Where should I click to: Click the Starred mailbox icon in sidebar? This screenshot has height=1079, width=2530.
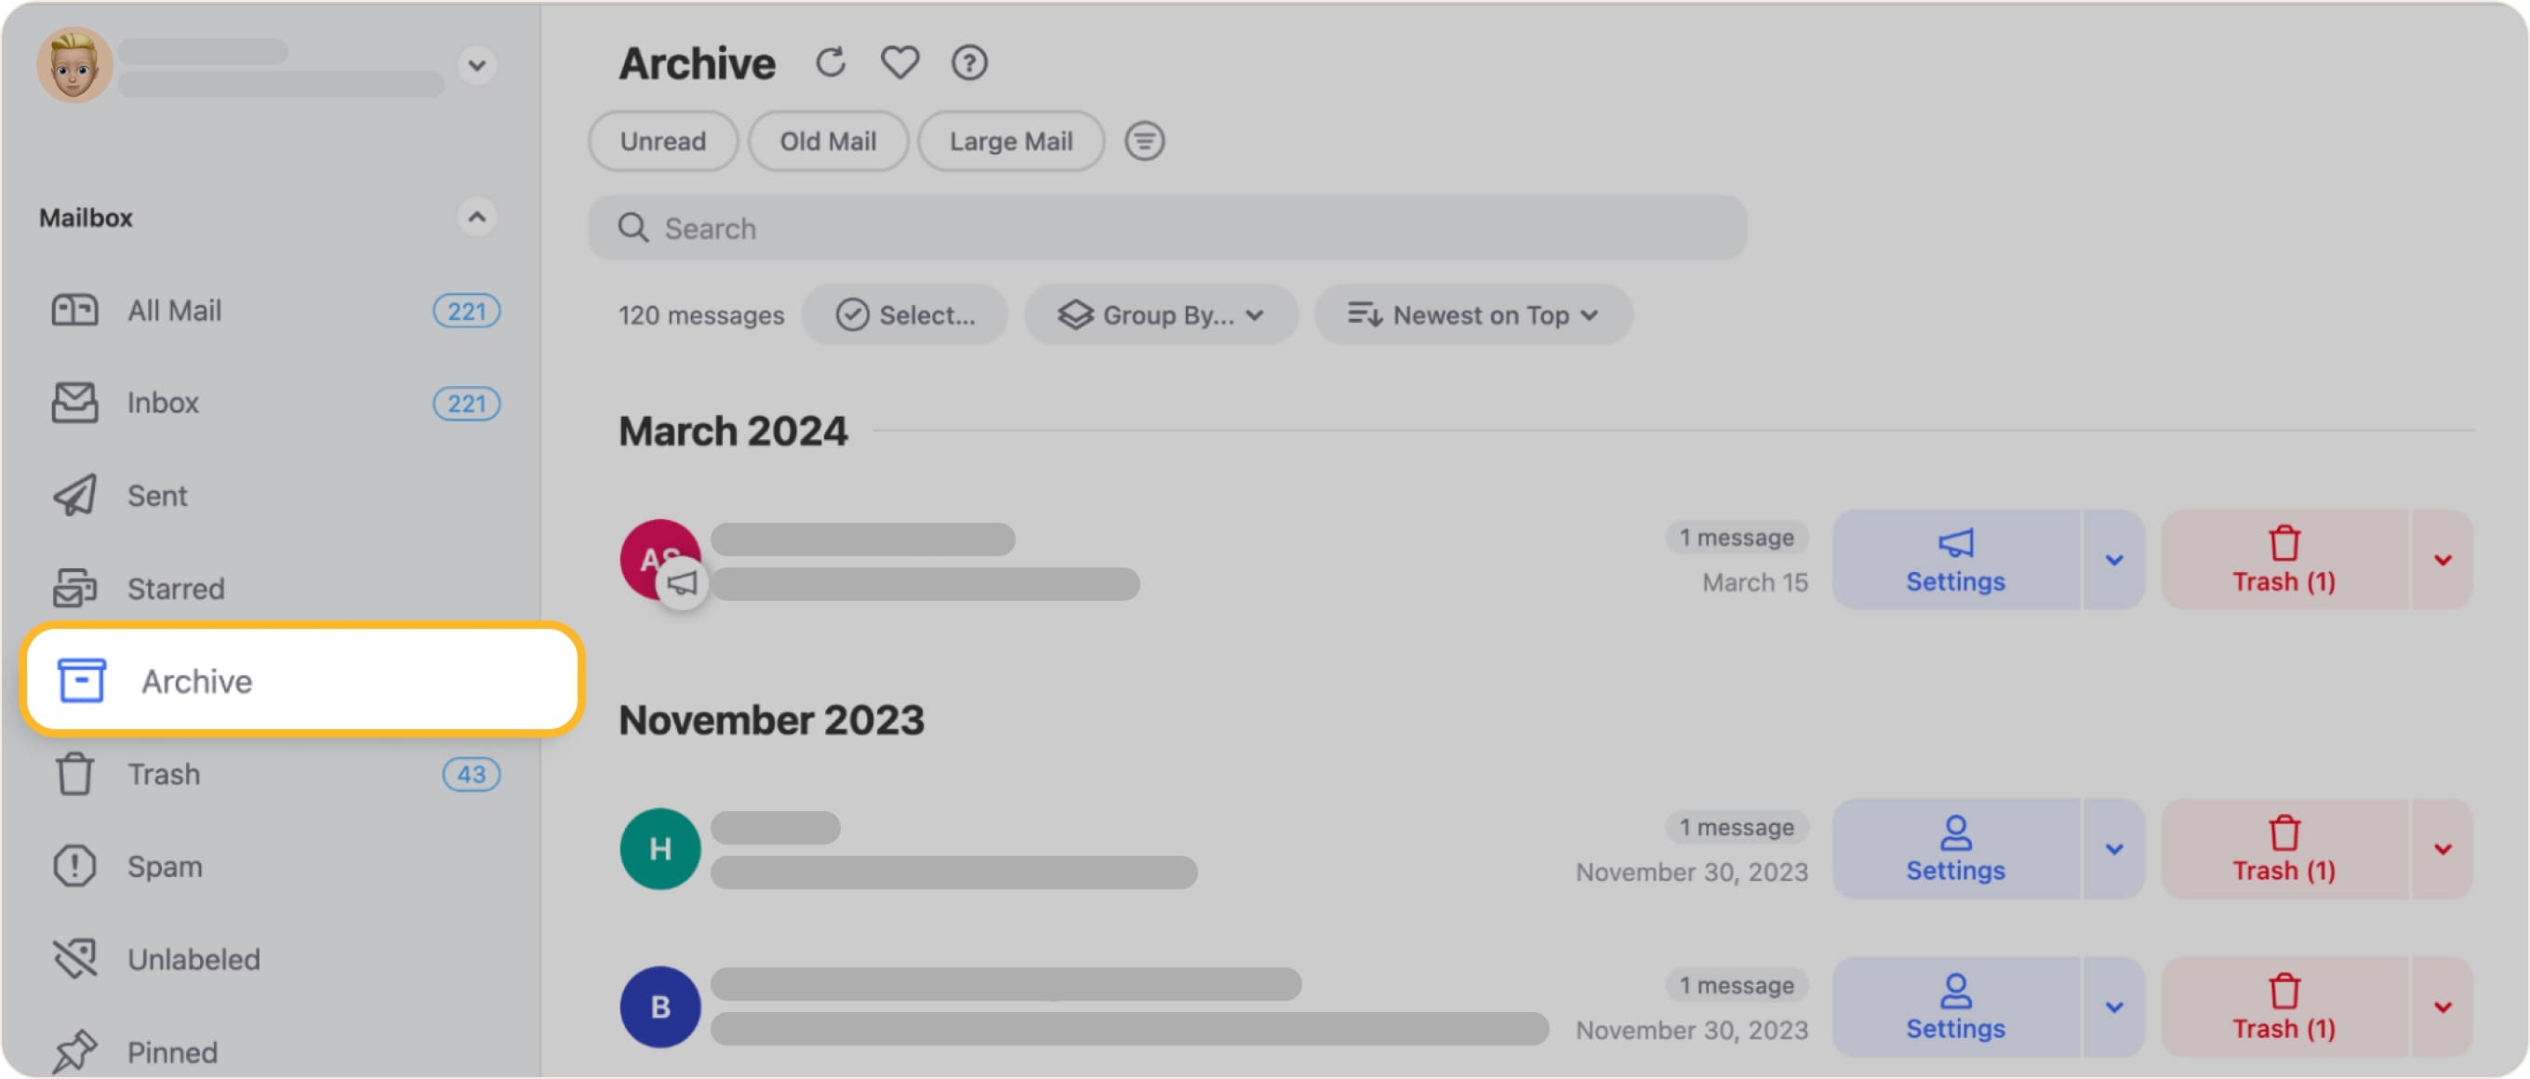[x=76, y=585]
